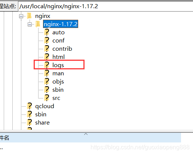Click the html folder question-mark icon
Screen dimensions: 193x154
coord(47,57)
